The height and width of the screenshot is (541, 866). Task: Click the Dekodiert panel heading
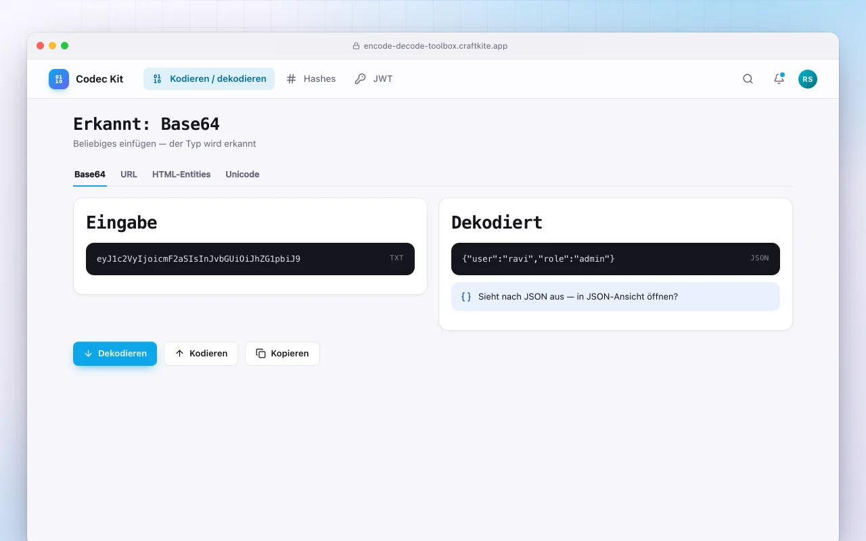click(x=497, y=222)
